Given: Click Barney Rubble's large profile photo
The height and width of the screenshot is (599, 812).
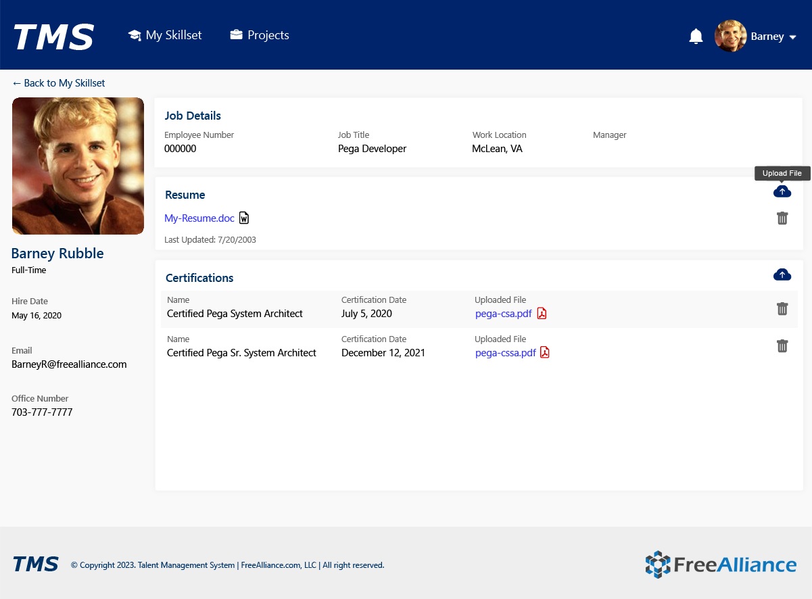Looking at the screenshot, I should [78, 166].
